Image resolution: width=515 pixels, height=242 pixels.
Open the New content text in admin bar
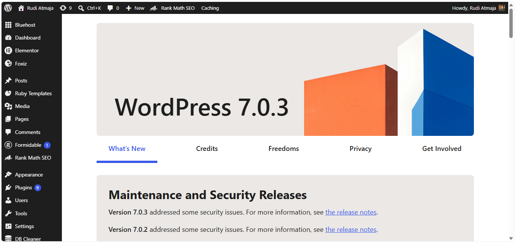tap(139, 8)
